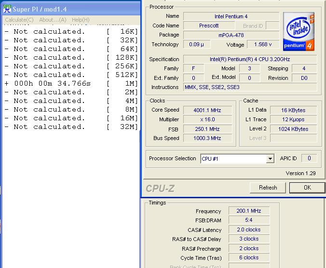Viewport: 326px width, 268px height.
Task: Click the CAS# Latency value 2.0 clocks
Action: [x=249, y=230]
